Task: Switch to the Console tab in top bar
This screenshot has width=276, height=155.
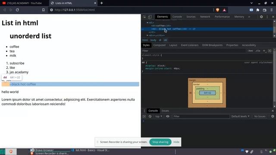Action: [x=177, y=17]
